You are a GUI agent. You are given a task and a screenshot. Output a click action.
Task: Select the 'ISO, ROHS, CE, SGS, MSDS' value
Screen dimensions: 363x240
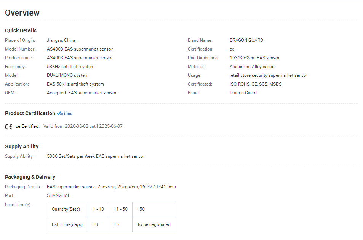coord(256,84)
